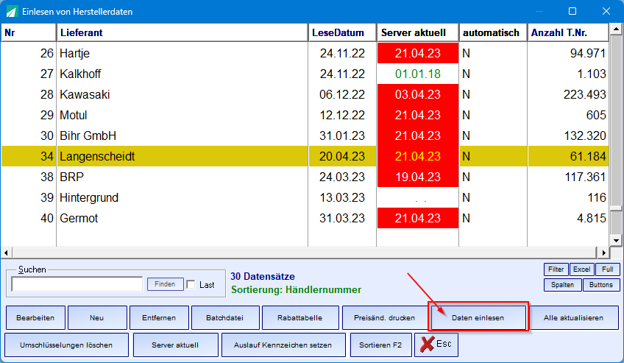The width and height of the screenshot is (624, 363).
Task: Click Preisänd. drucken button
Action: [x=384, y=317]
